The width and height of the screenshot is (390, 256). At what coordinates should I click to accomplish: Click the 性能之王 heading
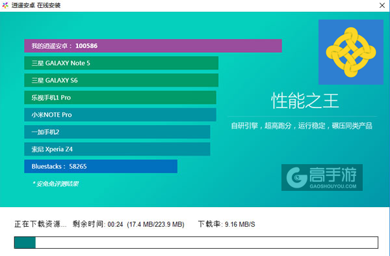click(x=305, y=101)
